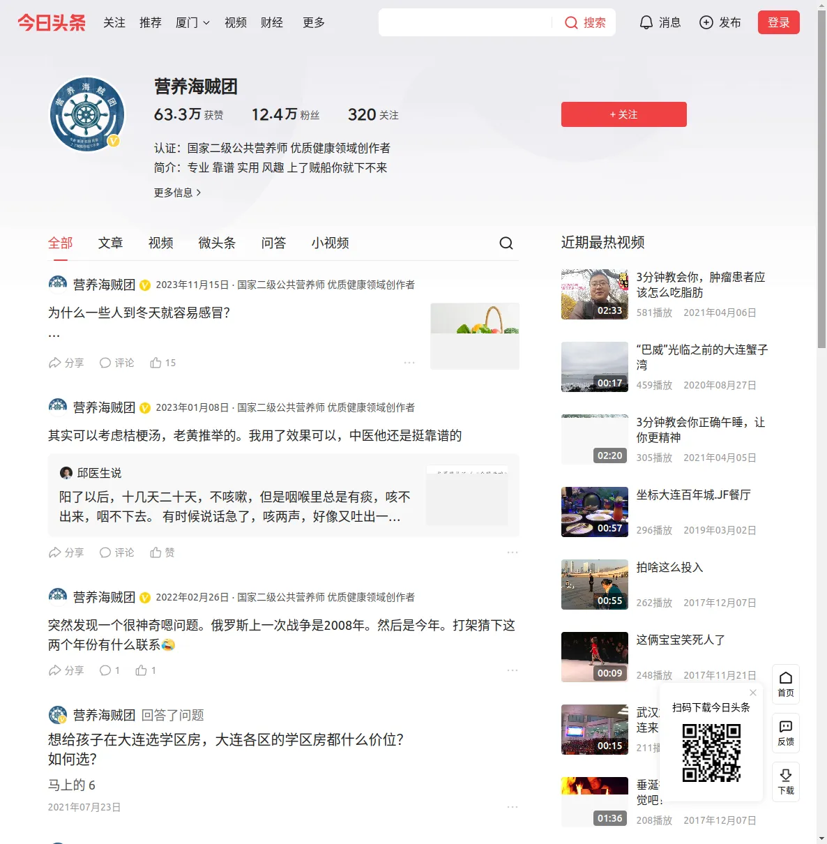Switch to the 文章 tab
This screenshot has width=827, height=844.
tap(111, 243)
